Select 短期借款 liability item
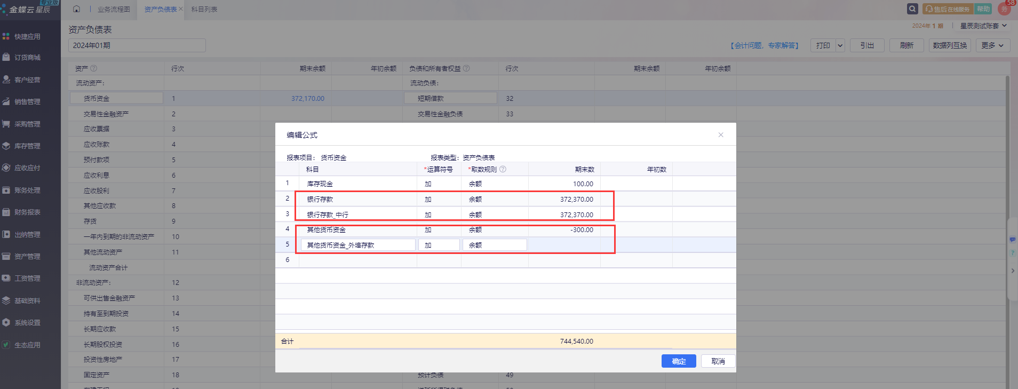 450,98
